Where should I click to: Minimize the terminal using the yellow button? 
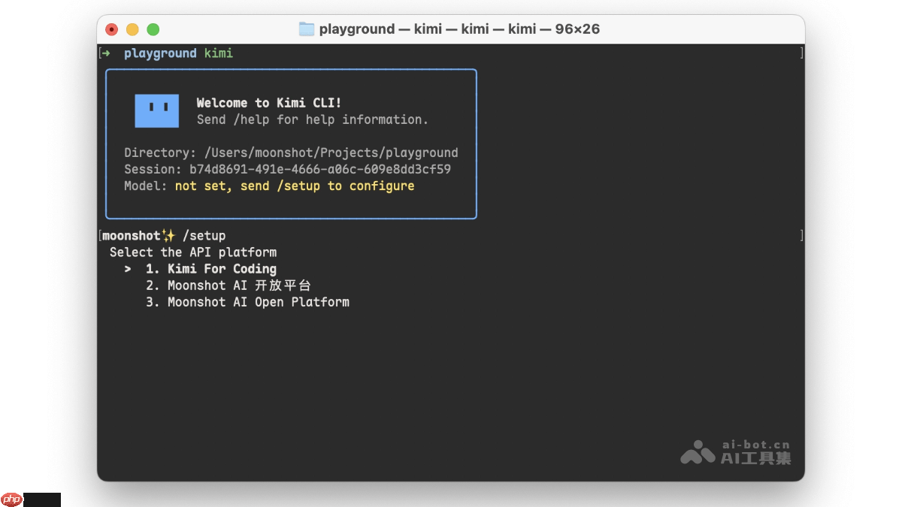pos(132,29)
